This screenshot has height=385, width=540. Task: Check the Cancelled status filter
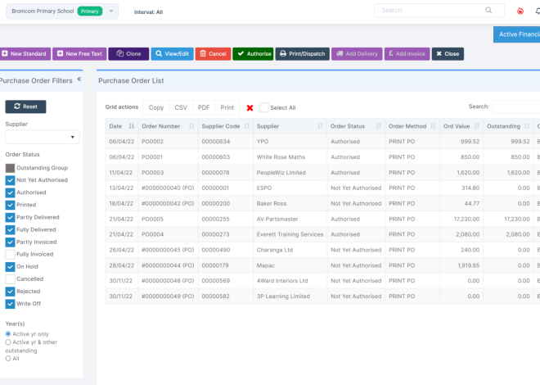click(x=10, y=279)
